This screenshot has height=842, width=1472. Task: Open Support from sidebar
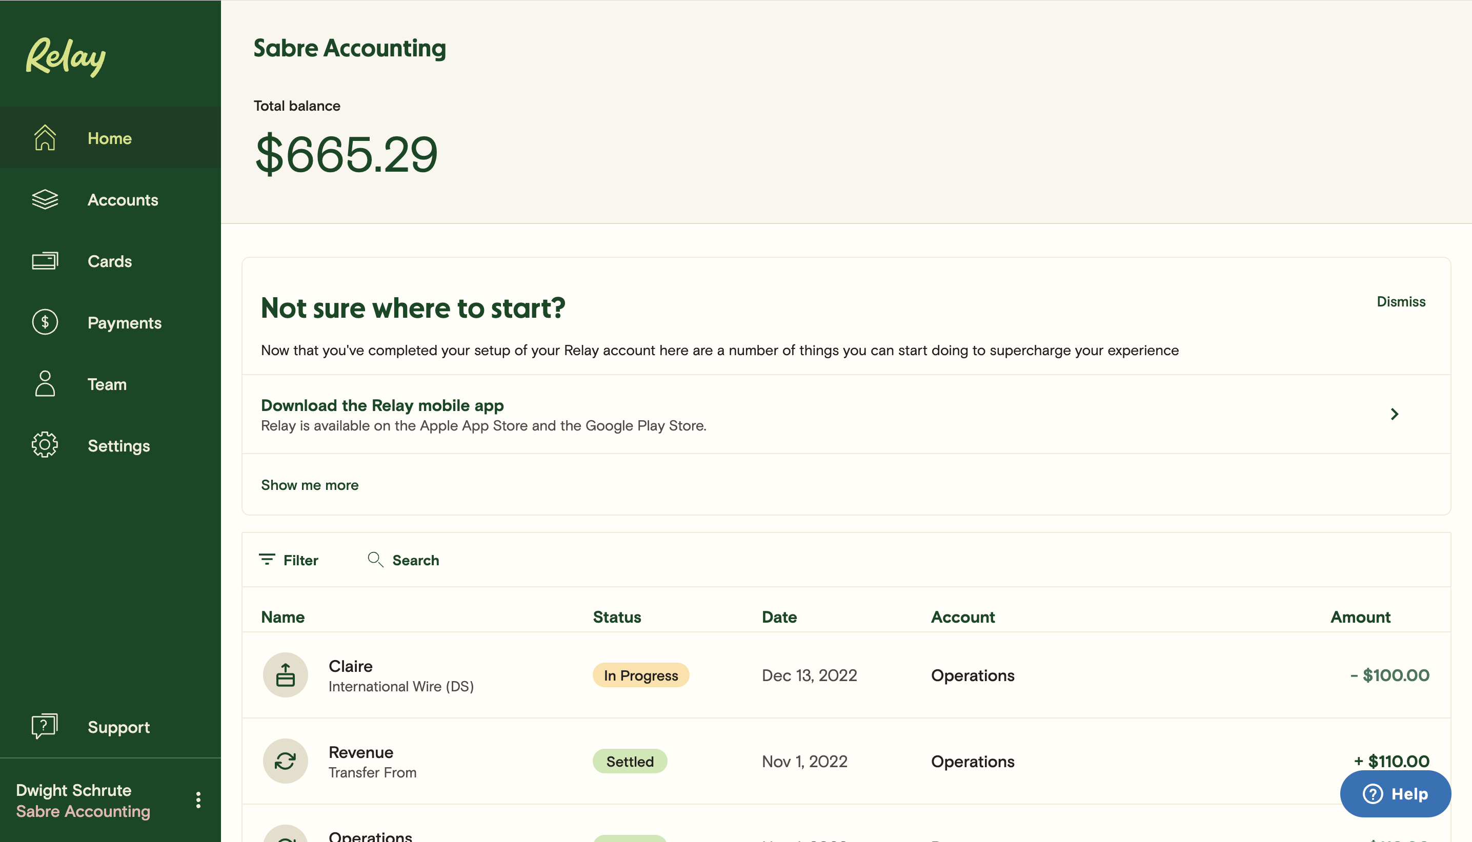click(110, 727)
